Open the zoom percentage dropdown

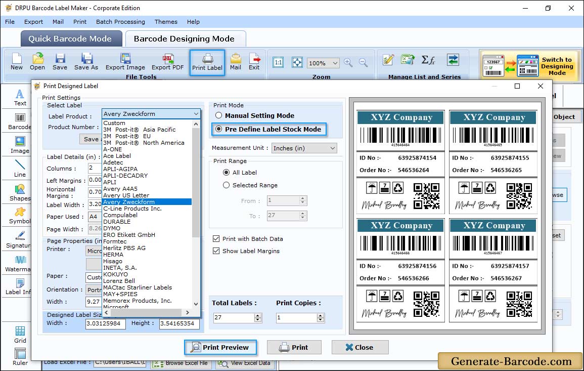[x=323, y=63]
